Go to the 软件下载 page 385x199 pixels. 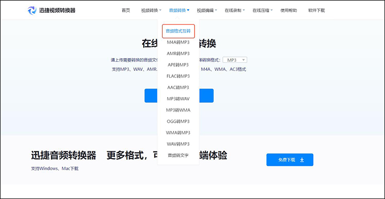pyautogui.click(x=317, y=10)
